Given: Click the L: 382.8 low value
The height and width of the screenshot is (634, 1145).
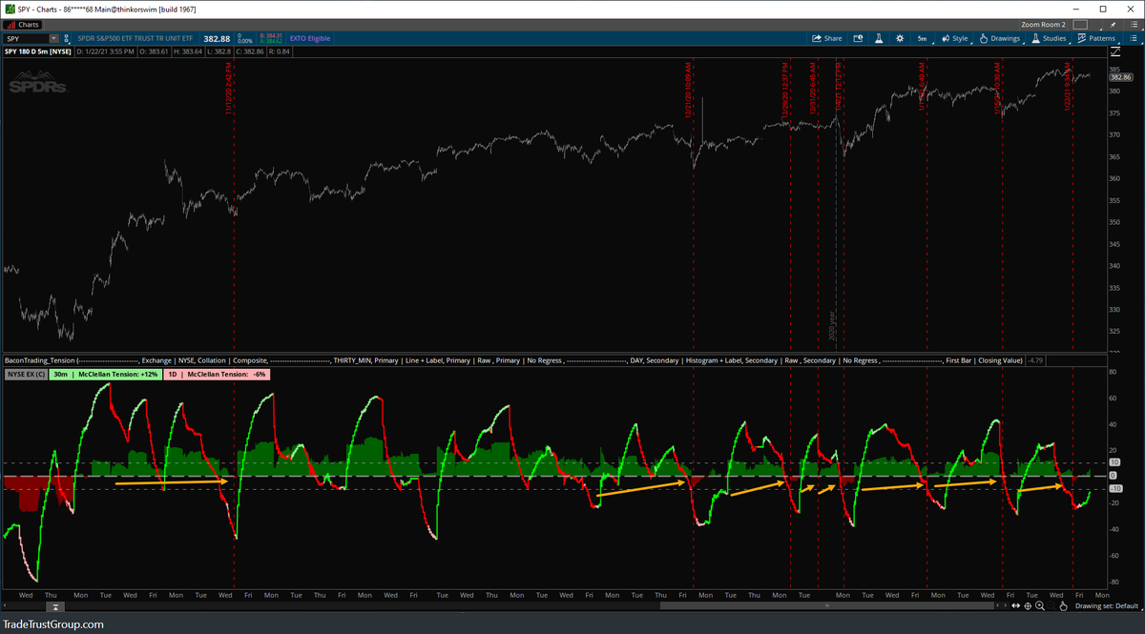Looking at the screenshot, I should pos(218,51).
